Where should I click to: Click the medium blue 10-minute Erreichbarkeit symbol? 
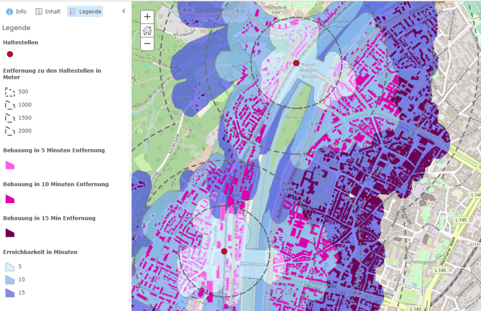(10, 280)
